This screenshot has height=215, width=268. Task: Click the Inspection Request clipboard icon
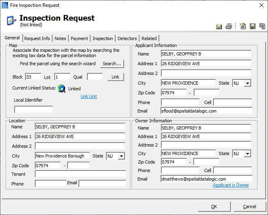11,20
